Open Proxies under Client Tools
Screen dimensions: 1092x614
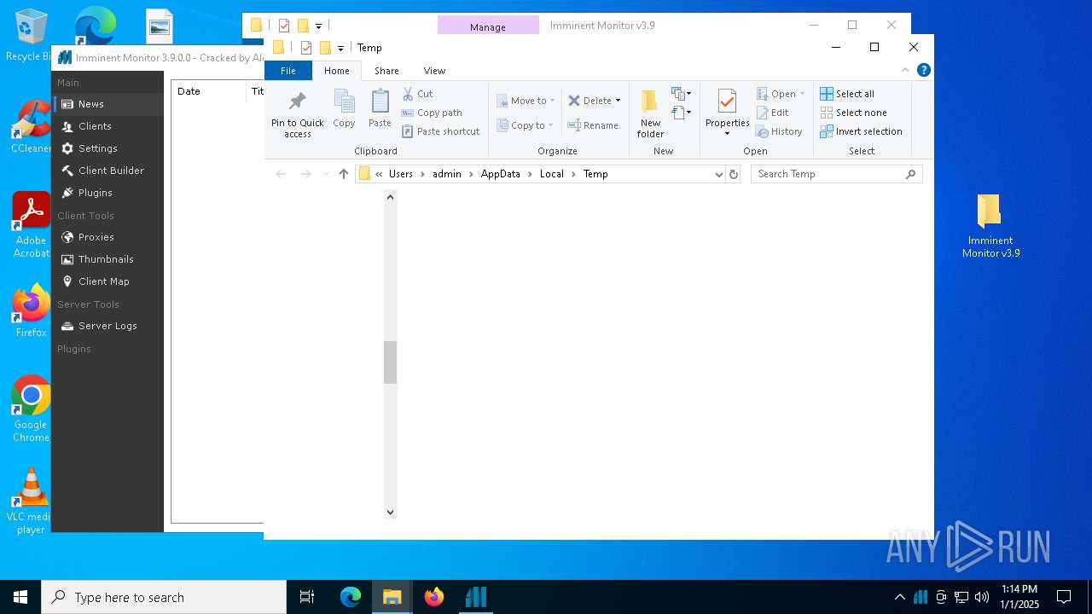(107, 237)
